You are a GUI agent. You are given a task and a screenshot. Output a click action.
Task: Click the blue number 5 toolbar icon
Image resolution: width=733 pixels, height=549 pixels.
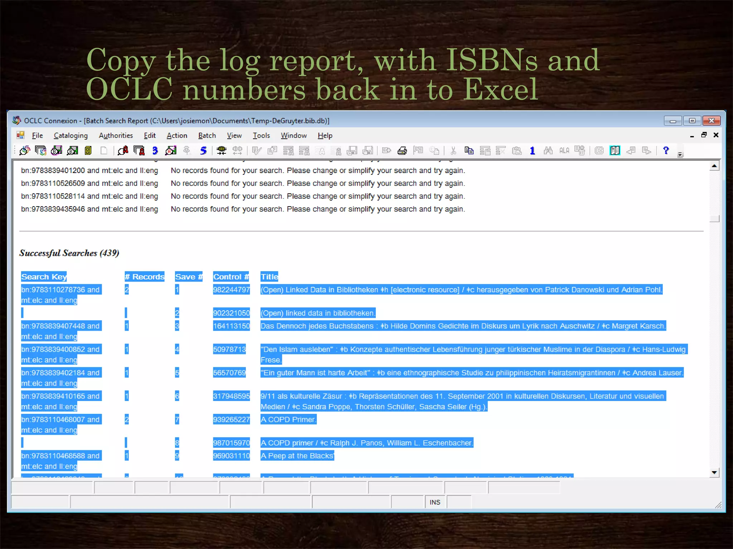tap(203, 150)
